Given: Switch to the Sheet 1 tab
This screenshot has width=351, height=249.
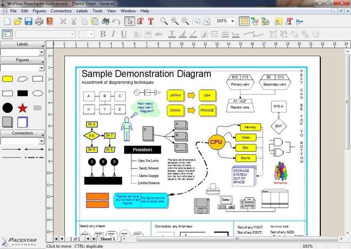Looking at the screenshot, I should [107, 239].
